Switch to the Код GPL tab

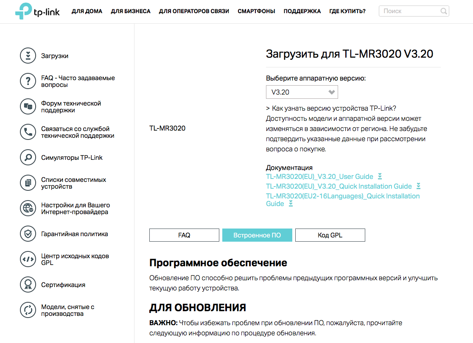tap(330, 235)
